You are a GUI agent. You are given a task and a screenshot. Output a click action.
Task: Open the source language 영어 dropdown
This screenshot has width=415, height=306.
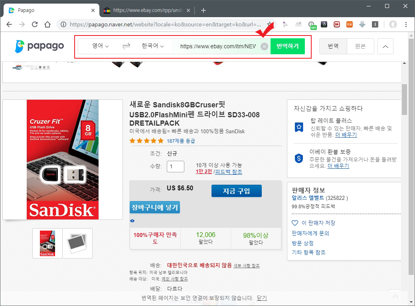coord(100,46)
